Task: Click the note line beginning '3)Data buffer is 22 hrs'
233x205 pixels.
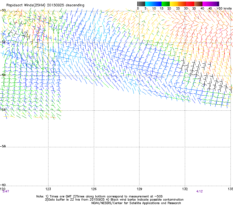Action: (x=114, y=200)
